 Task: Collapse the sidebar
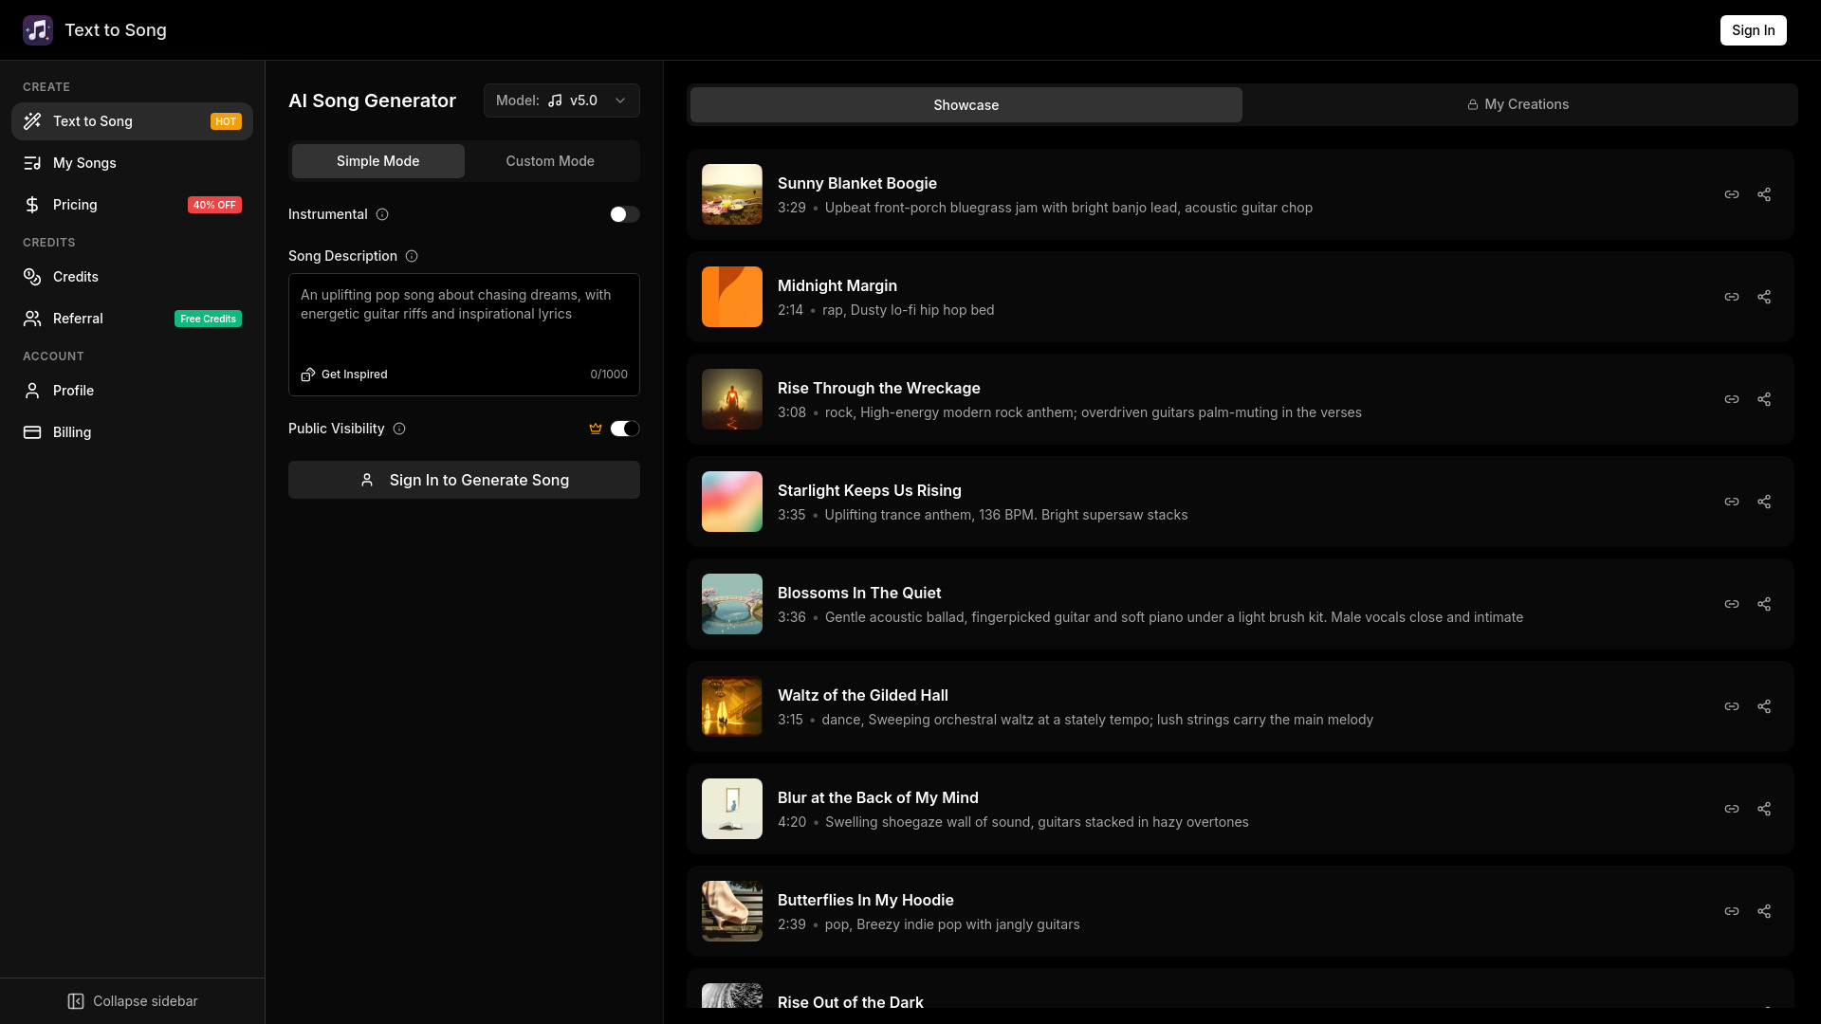tap(132, 1001)
